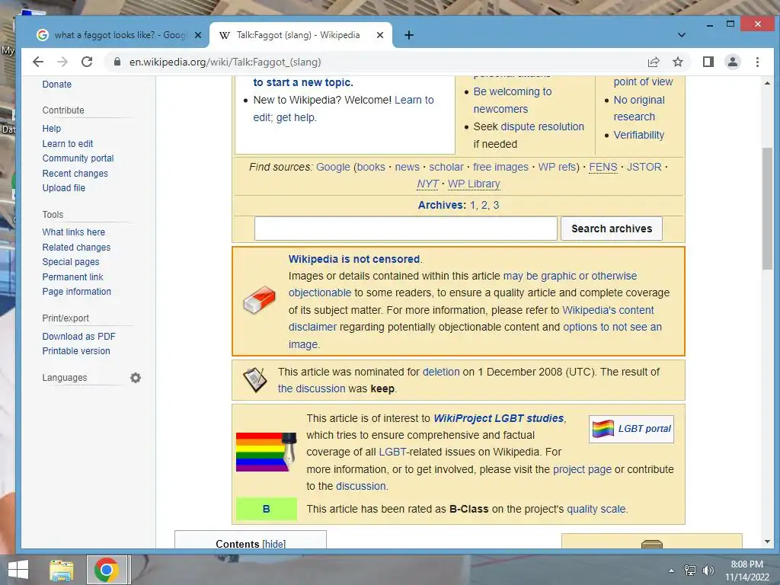Click the Chrome taskbar icon
The width and height of the screenshot is (780, 585).
[107, 570]
